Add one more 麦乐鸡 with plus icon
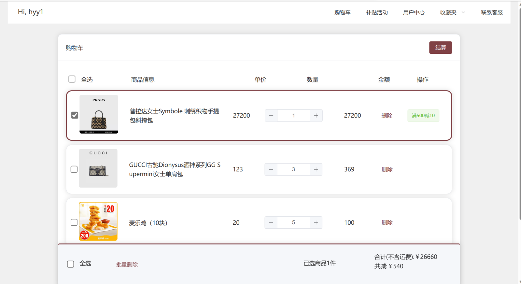Screen dimensions: 521x284 click(x=316, y=222)
